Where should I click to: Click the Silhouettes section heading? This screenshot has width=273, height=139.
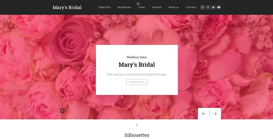(137, 135)
